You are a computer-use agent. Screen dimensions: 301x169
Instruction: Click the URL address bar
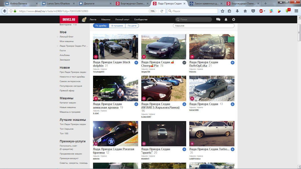click(x=82, y=11)
